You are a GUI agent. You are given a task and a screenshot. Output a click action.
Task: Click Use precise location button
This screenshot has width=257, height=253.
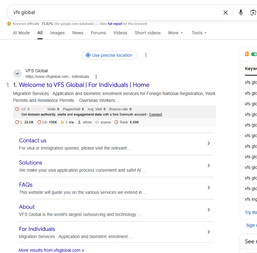click(x=109, y=55)
